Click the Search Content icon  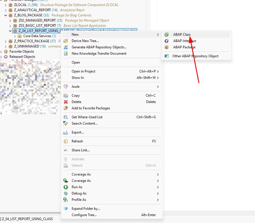click(x=66, y=123)
